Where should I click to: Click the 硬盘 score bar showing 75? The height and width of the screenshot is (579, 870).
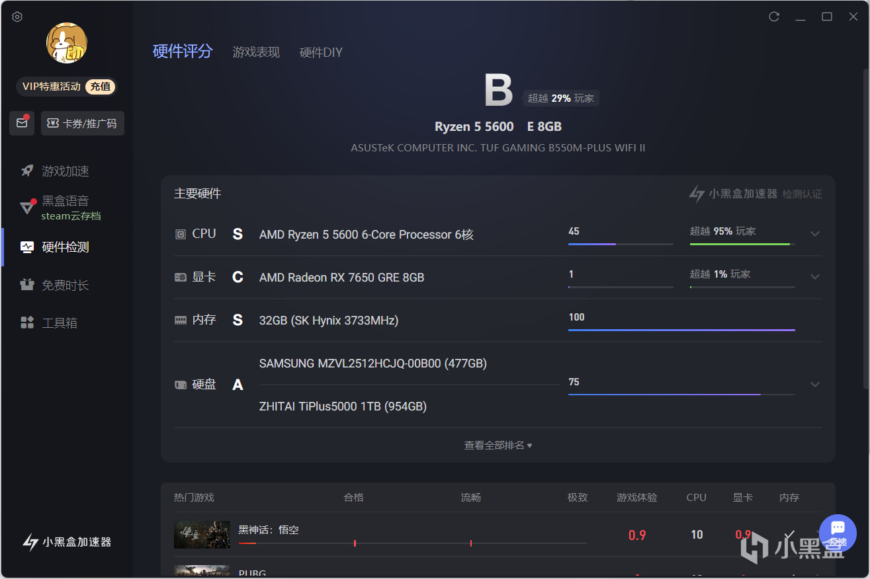(x=681, y=395)
